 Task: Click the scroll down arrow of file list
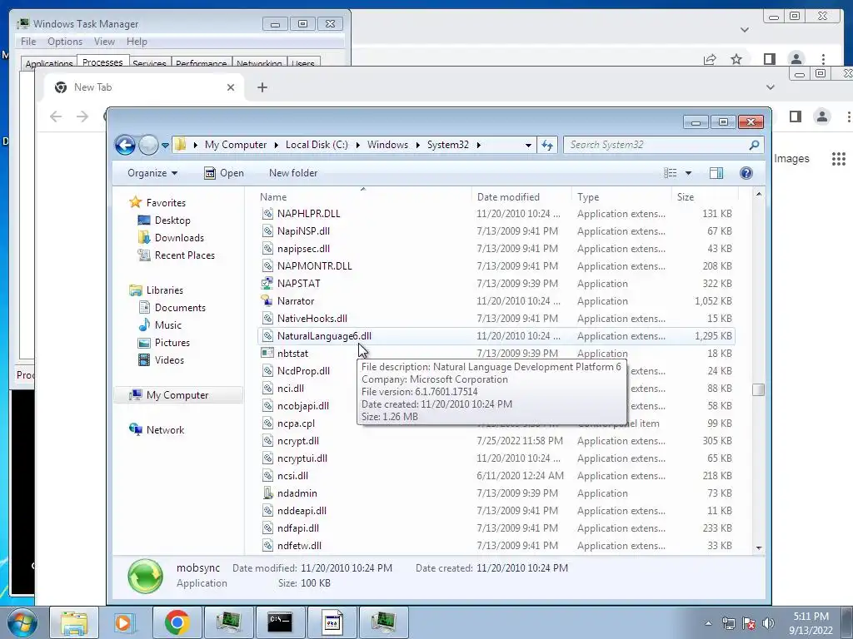tap(758, 547)
